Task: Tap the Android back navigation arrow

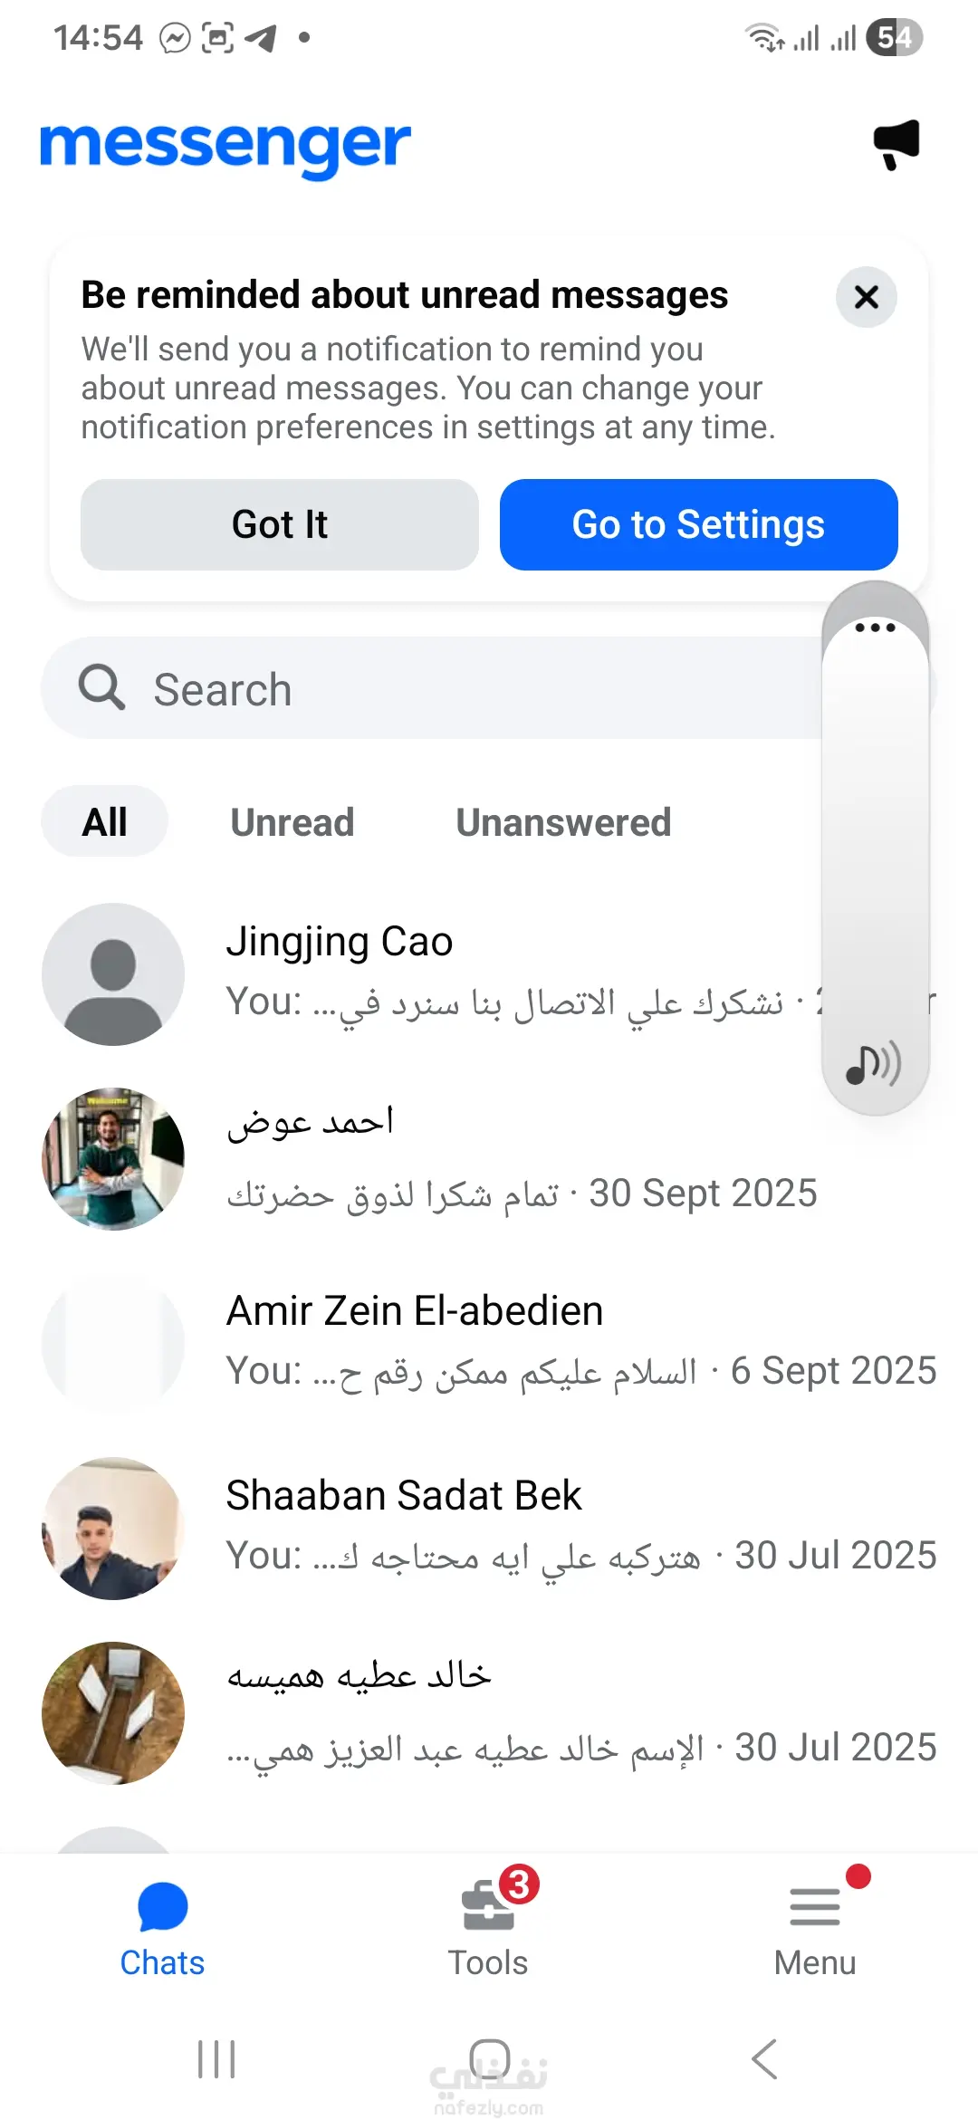Action: coord(764,2059)
